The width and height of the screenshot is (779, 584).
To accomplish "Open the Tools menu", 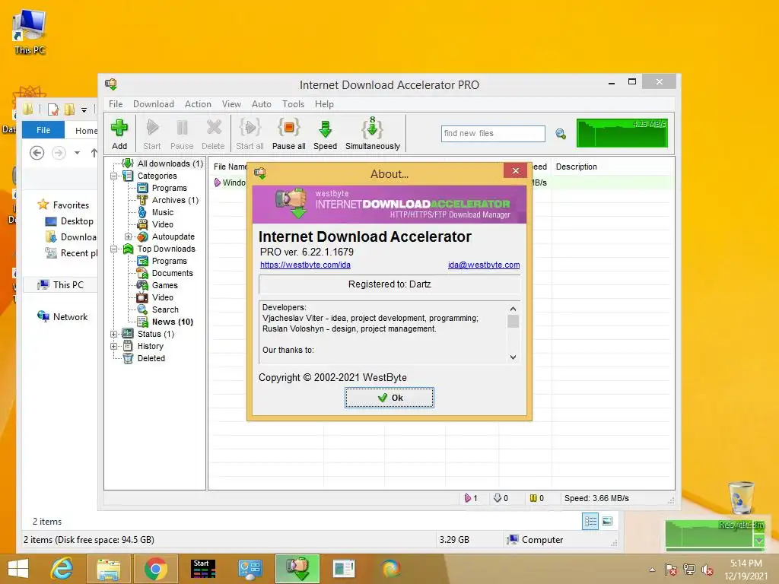I will [293, 103].
